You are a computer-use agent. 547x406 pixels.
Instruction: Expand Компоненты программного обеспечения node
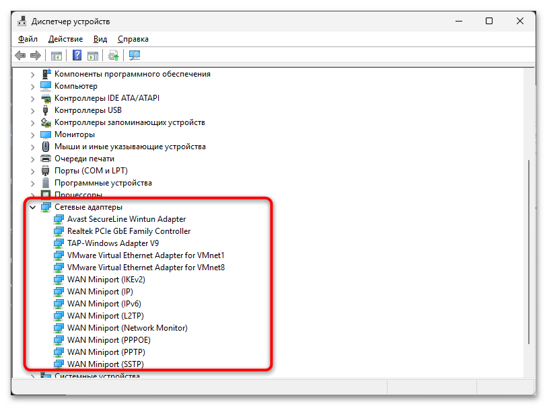pos(32,75)
